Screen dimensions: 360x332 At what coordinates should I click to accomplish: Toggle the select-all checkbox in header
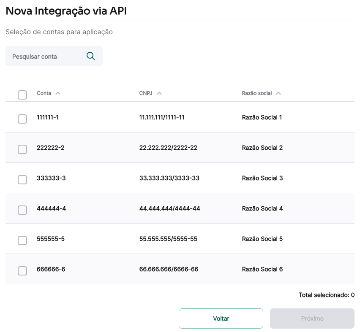pyautogui.click(x=22, y=95)
